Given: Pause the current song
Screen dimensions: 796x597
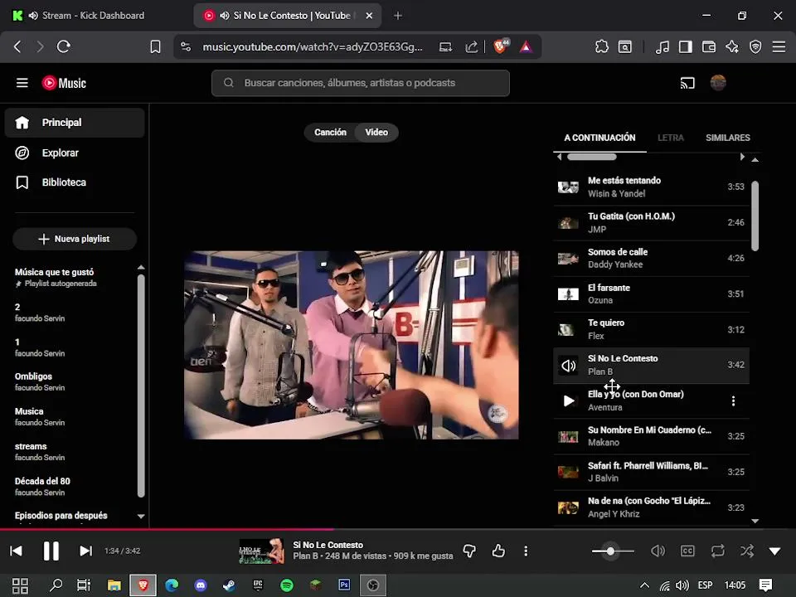Looking at the screenshot, I should 51,551.
